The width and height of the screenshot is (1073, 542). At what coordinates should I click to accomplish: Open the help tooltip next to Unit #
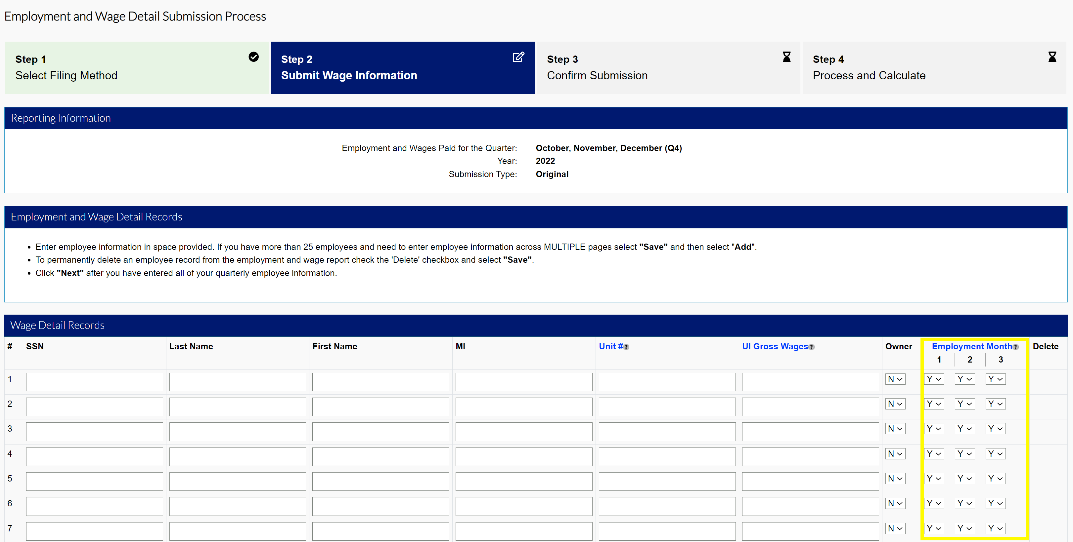coord(626,347)
